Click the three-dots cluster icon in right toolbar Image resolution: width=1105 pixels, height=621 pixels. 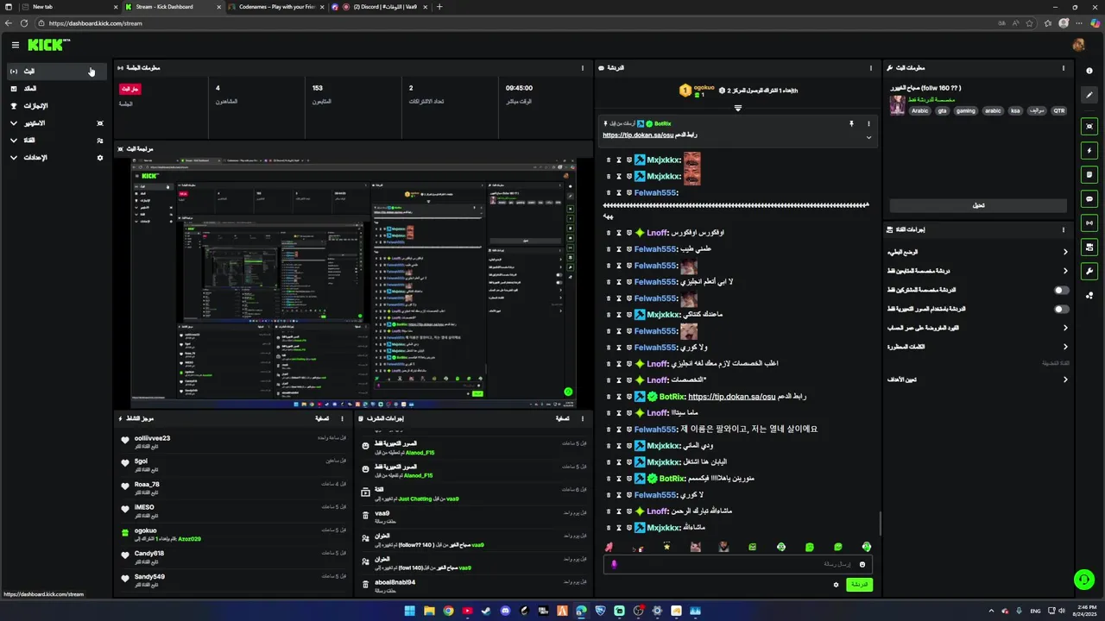[1089, 296]
